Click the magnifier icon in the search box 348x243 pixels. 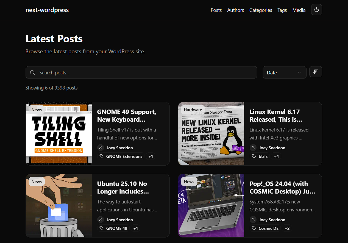point(32,72)
